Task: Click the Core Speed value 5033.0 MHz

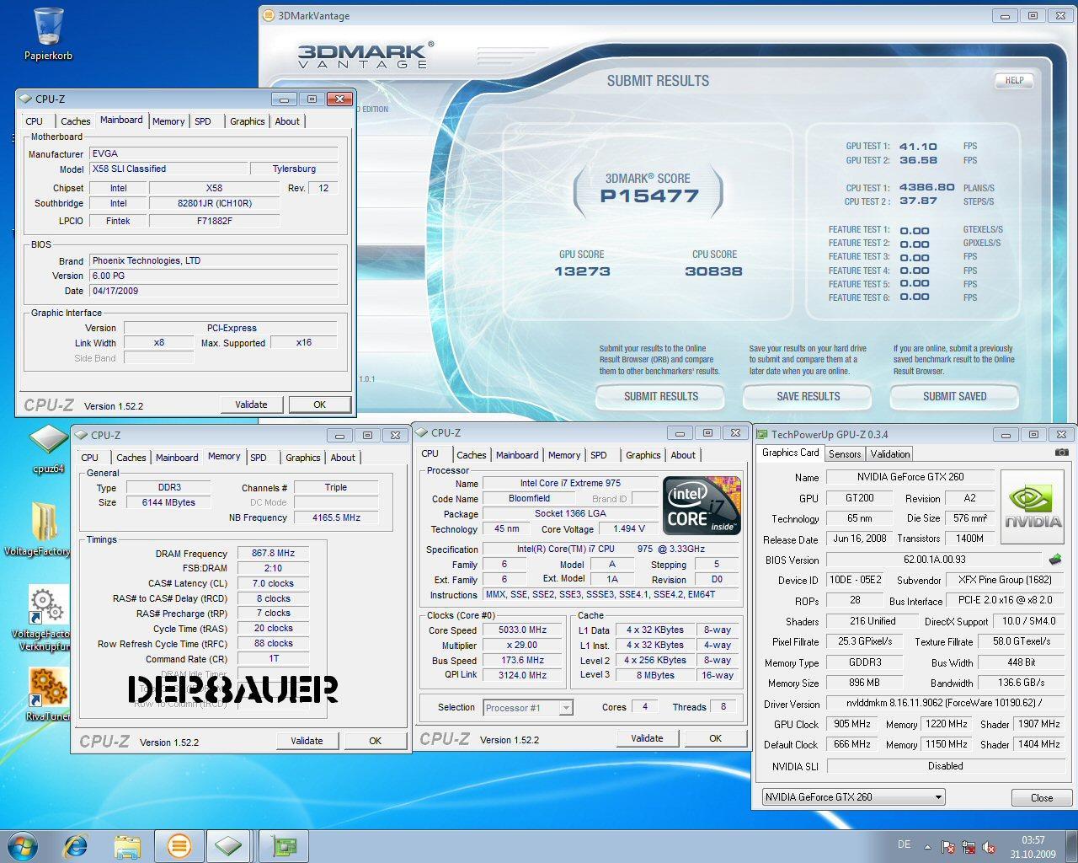Action: click(523, 630)
